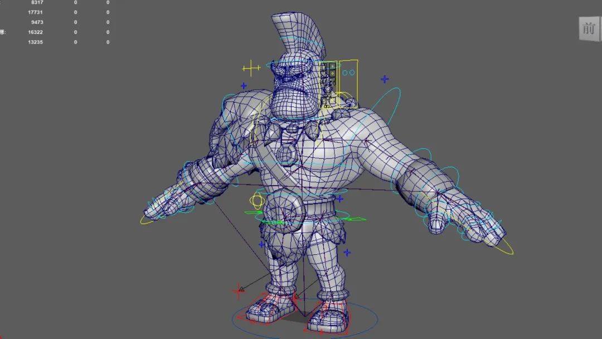
Task: Select the blue plus marker above the raised arm
Action: click(x=385, y=79)
